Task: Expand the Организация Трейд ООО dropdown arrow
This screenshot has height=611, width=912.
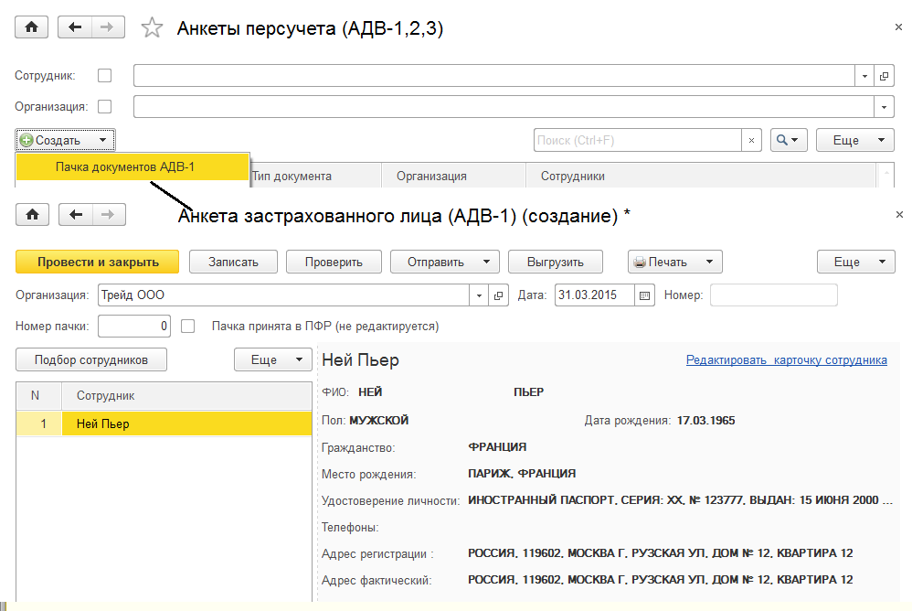Action: tap(481, 295)
